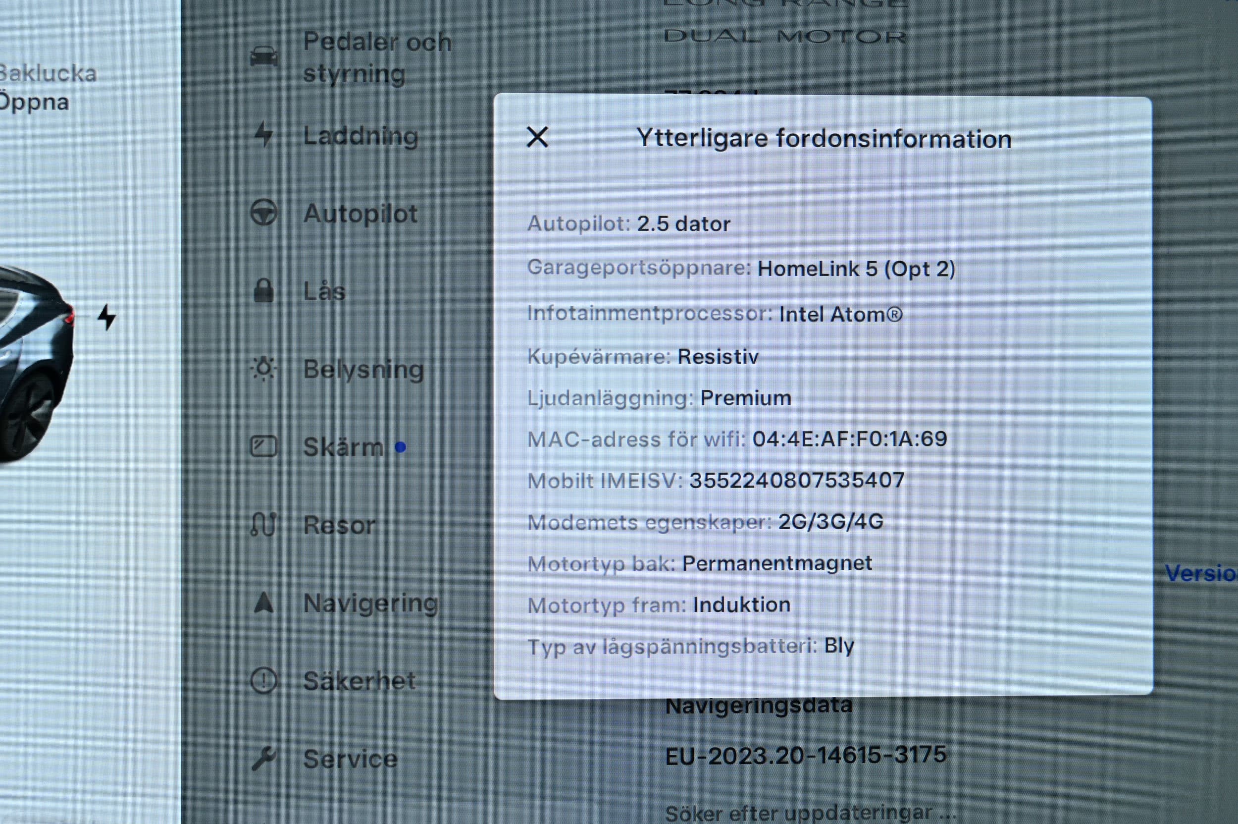Image resolution: width=1238 pixels, height=824 pixels.
Task: Select the HomeLink 5 (Opt 2) value
Action: pyautogui.click(x=856, y=269)
